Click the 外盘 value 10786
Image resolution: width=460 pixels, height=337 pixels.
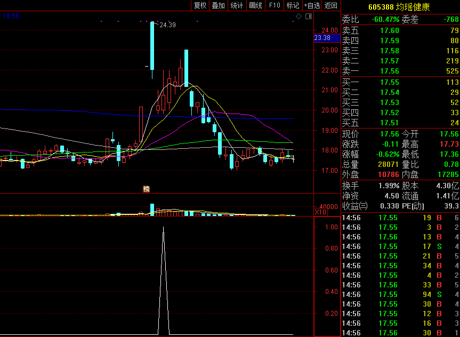[389, 175]
